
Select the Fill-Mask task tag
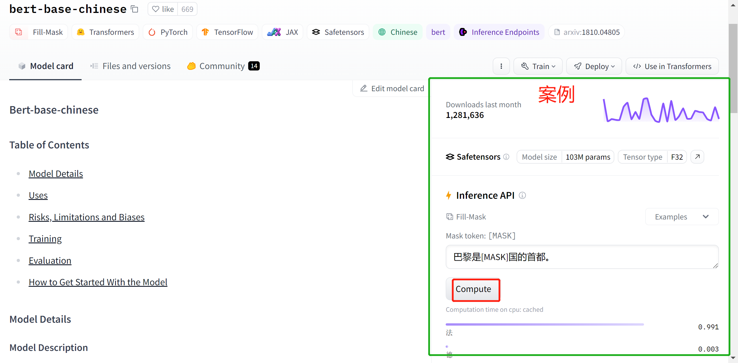click(39, 32)
